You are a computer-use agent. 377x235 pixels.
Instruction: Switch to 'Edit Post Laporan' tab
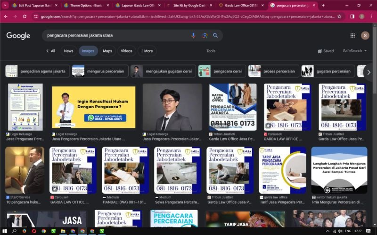35,5
